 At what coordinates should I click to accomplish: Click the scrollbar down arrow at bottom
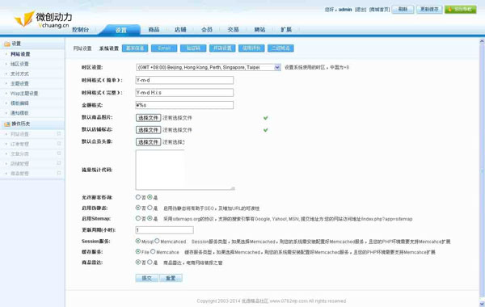482,304
